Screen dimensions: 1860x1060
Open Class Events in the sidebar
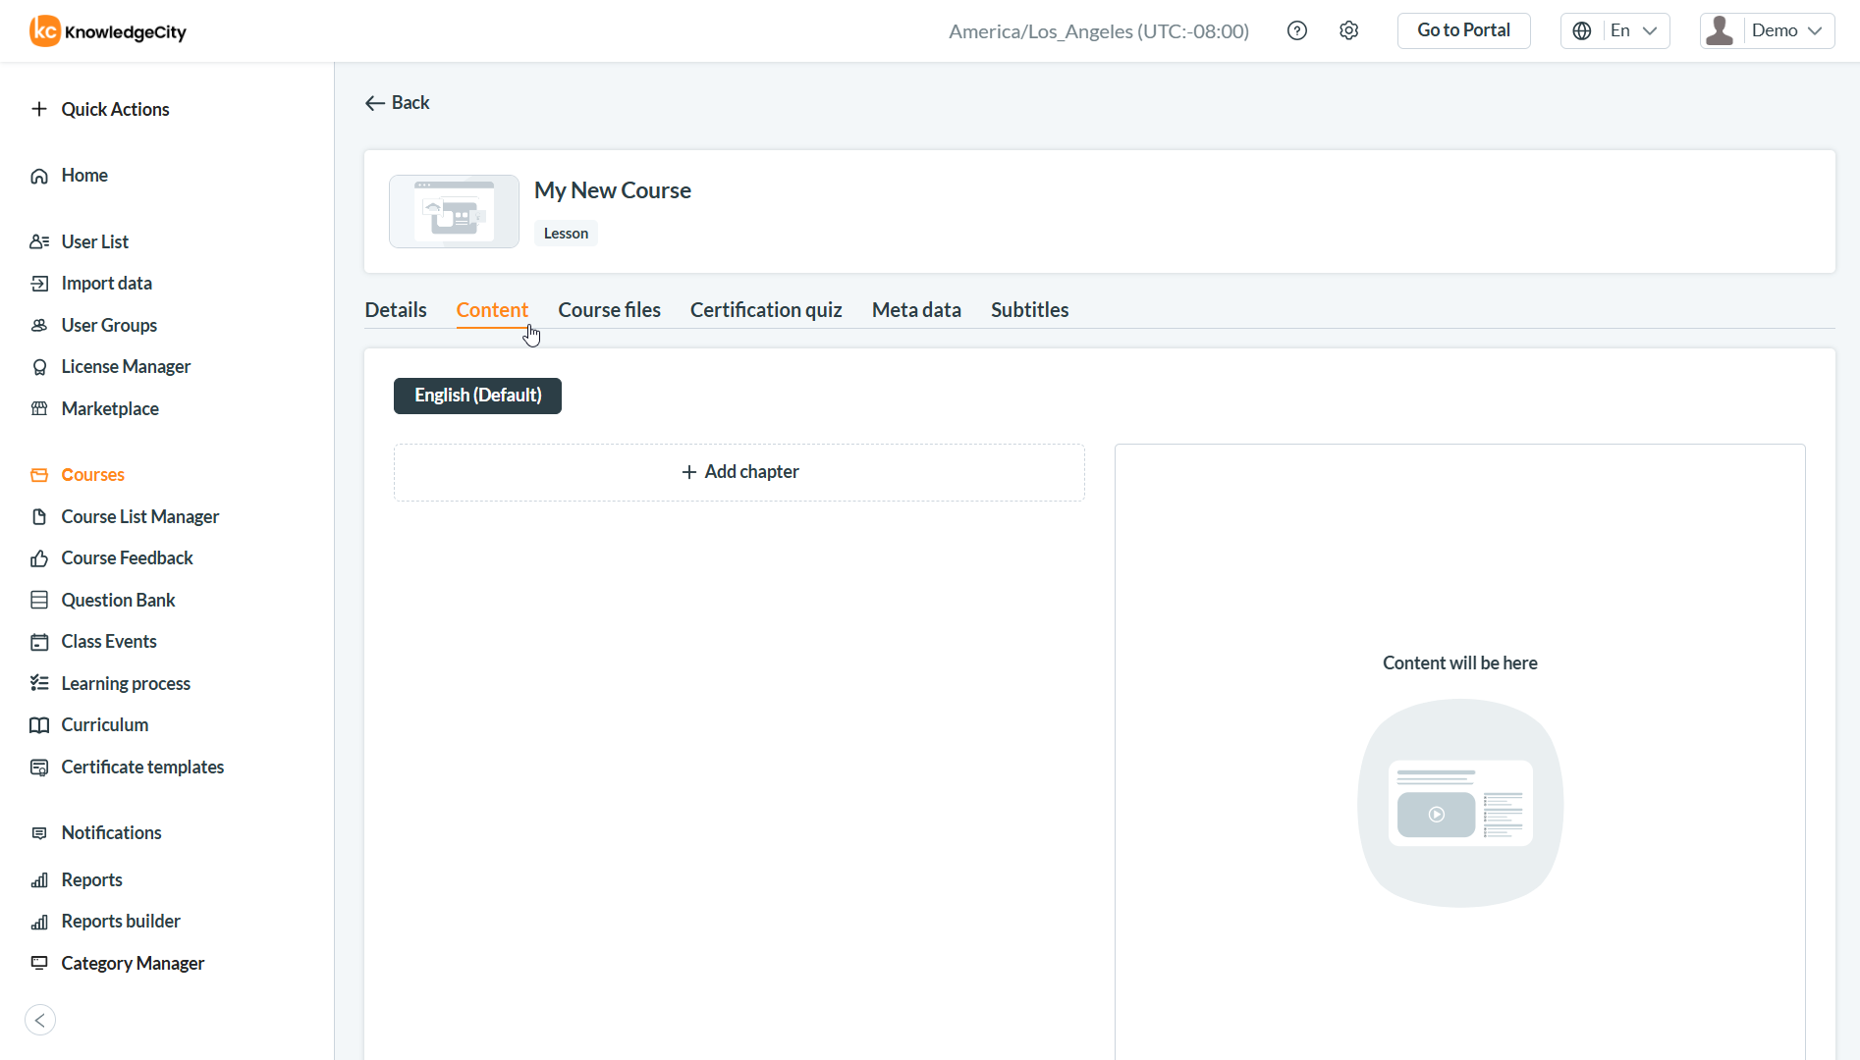pos(108,641)
